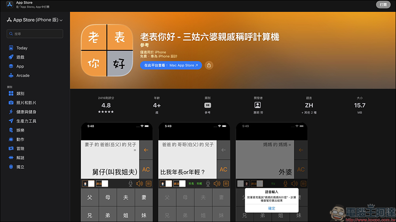The image size is (396, 222).
Task: Click the developer person icon
Action: click(x=258, y=105)
